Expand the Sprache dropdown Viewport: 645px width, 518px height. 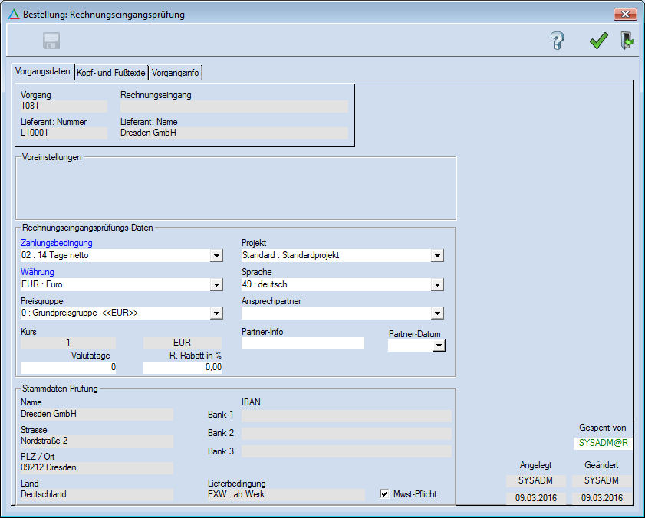coord(437,285)
